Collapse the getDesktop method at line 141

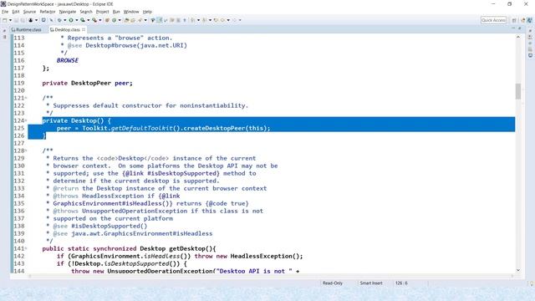click(26, 249)
